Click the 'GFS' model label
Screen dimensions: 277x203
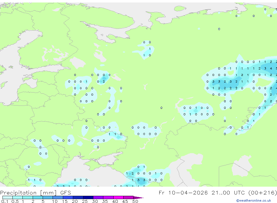66,193
